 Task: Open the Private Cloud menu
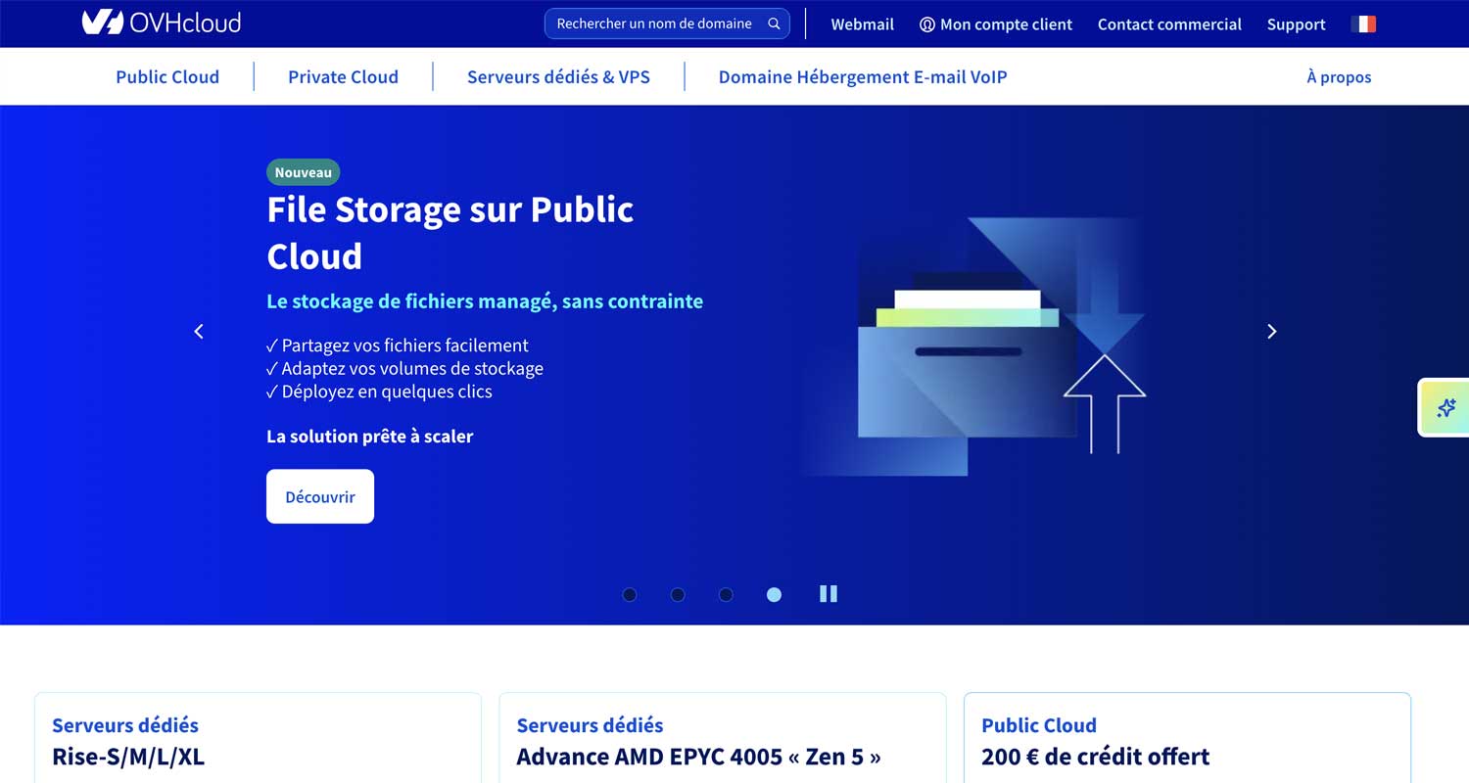click(x=343, y=76)
